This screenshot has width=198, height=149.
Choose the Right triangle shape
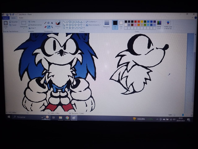pyautogui.click(x=64, y=25)
